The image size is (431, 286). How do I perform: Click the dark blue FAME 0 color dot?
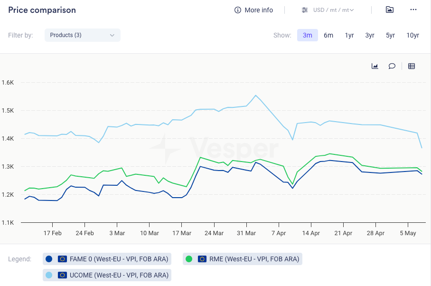click(49, 259)
